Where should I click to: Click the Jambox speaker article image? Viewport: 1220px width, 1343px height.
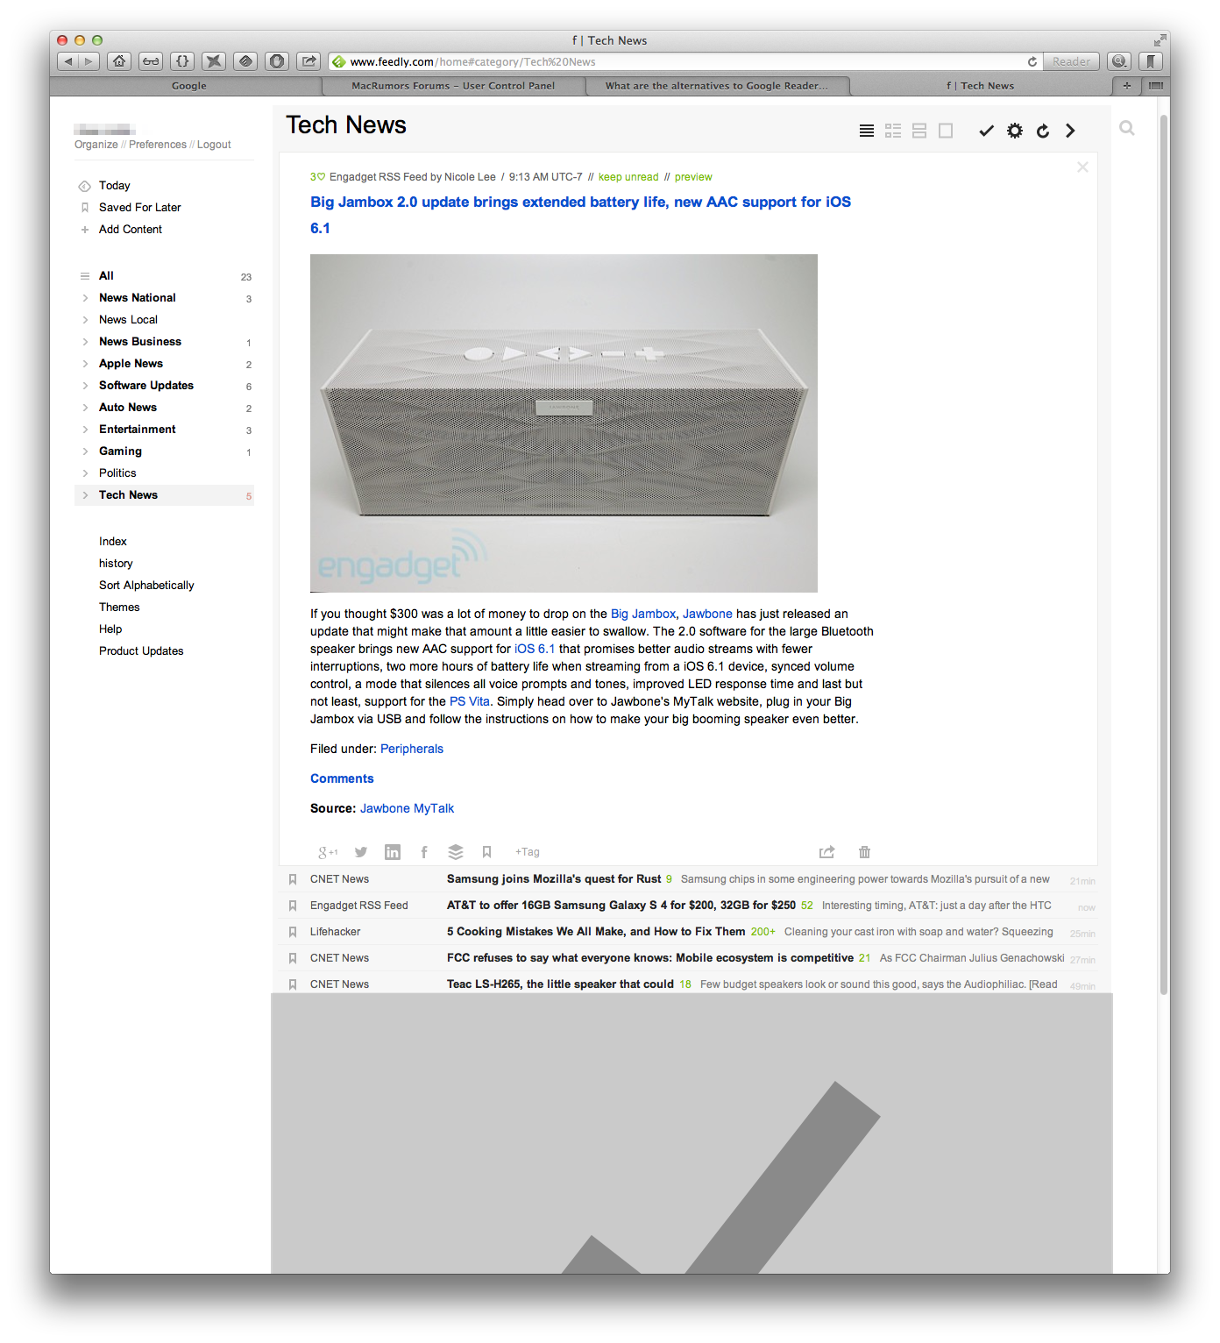pyautogui.click(x=564, y=423)
